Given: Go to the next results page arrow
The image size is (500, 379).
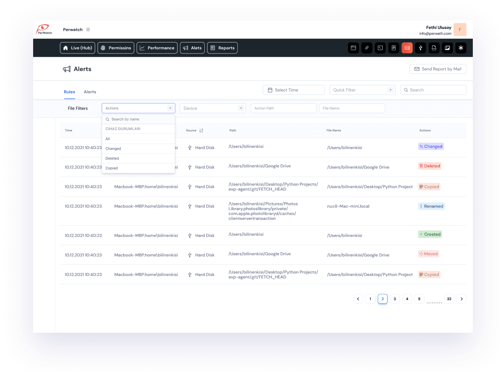Looking at the screenshot, I should click(x=462, y=299).
